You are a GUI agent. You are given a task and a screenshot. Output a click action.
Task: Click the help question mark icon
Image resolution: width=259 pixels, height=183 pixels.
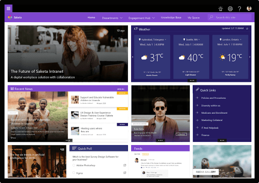pos(240,9)
